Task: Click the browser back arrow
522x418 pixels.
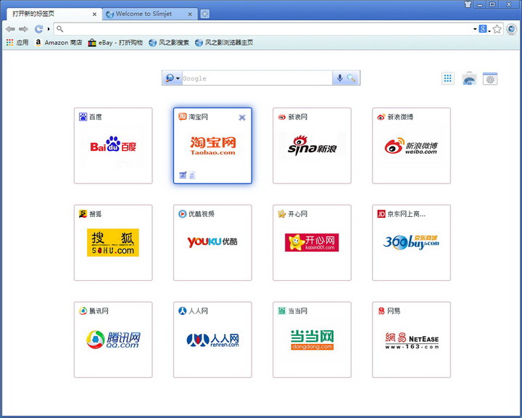Action: pos(10,29)
